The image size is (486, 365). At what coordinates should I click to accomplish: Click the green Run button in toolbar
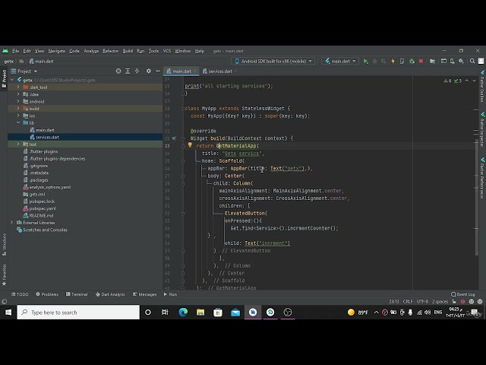pyautogui.click(x=365, y=61)
